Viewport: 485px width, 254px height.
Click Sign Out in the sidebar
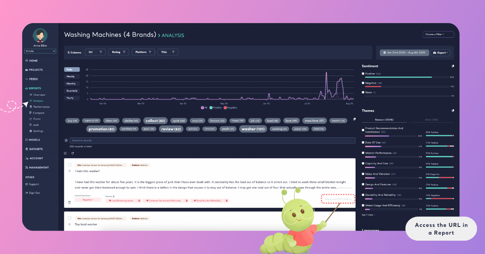(32, 193)
